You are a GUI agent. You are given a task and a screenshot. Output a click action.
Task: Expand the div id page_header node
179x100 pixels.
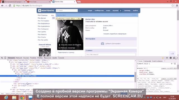[11, 64]
